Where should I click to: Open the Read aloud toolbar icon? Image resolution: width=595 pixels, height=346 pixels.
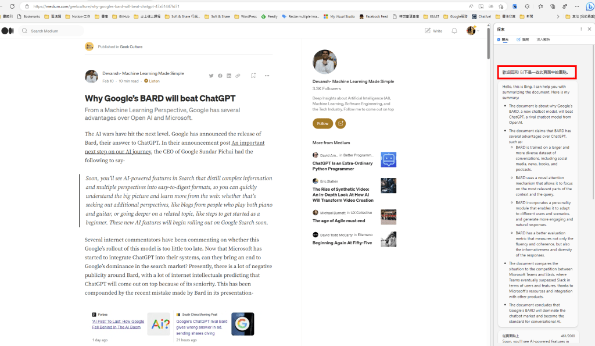(471, 6)
